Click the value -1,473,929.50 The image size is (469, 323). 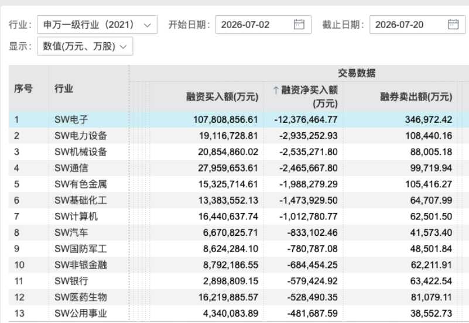[x=309, y=200]
